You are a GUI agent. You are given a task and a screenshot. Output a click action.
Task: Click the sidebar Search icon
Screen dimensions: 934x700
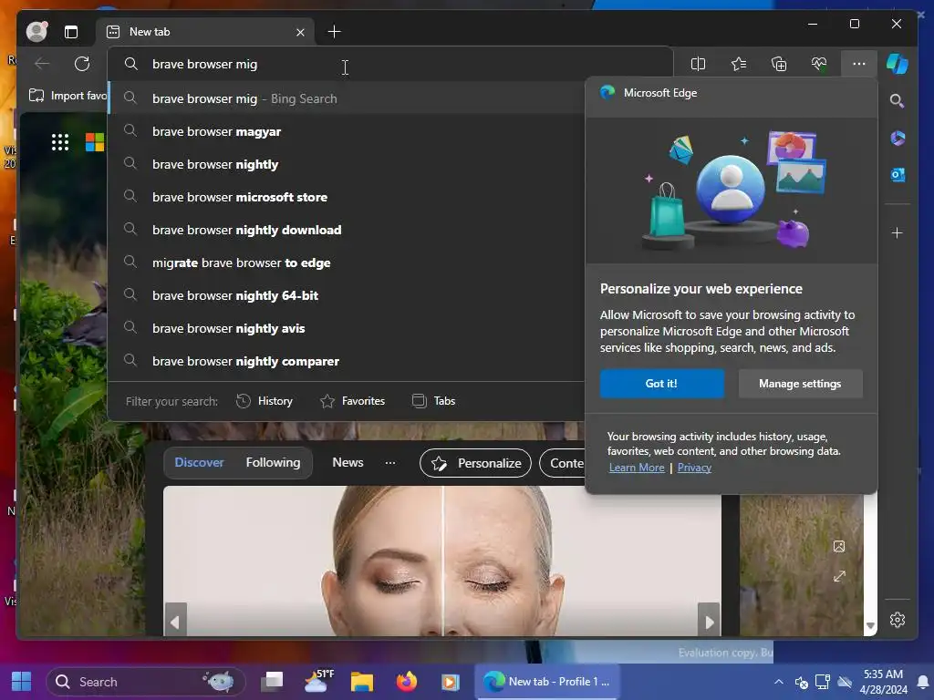pos(898,101)
